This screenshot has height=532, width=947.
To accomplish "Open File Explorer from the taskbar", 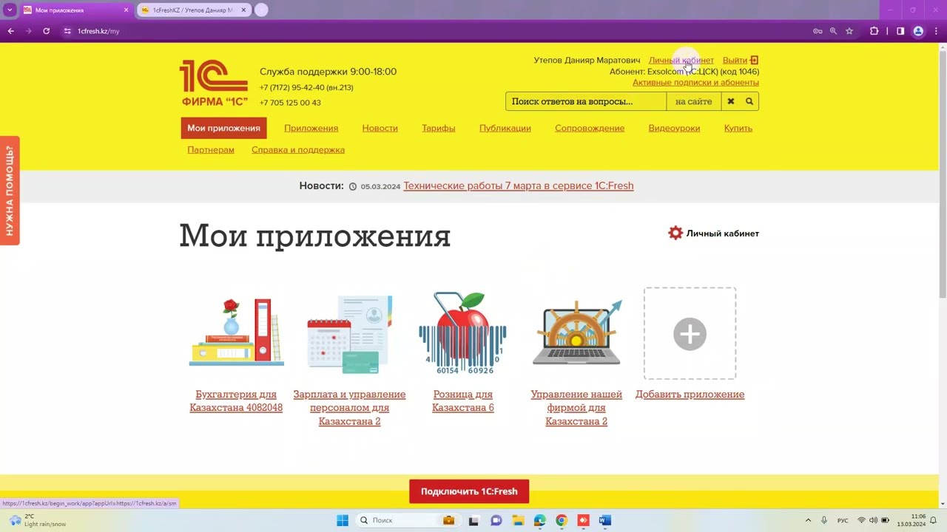I will click(x=518, y=520).
